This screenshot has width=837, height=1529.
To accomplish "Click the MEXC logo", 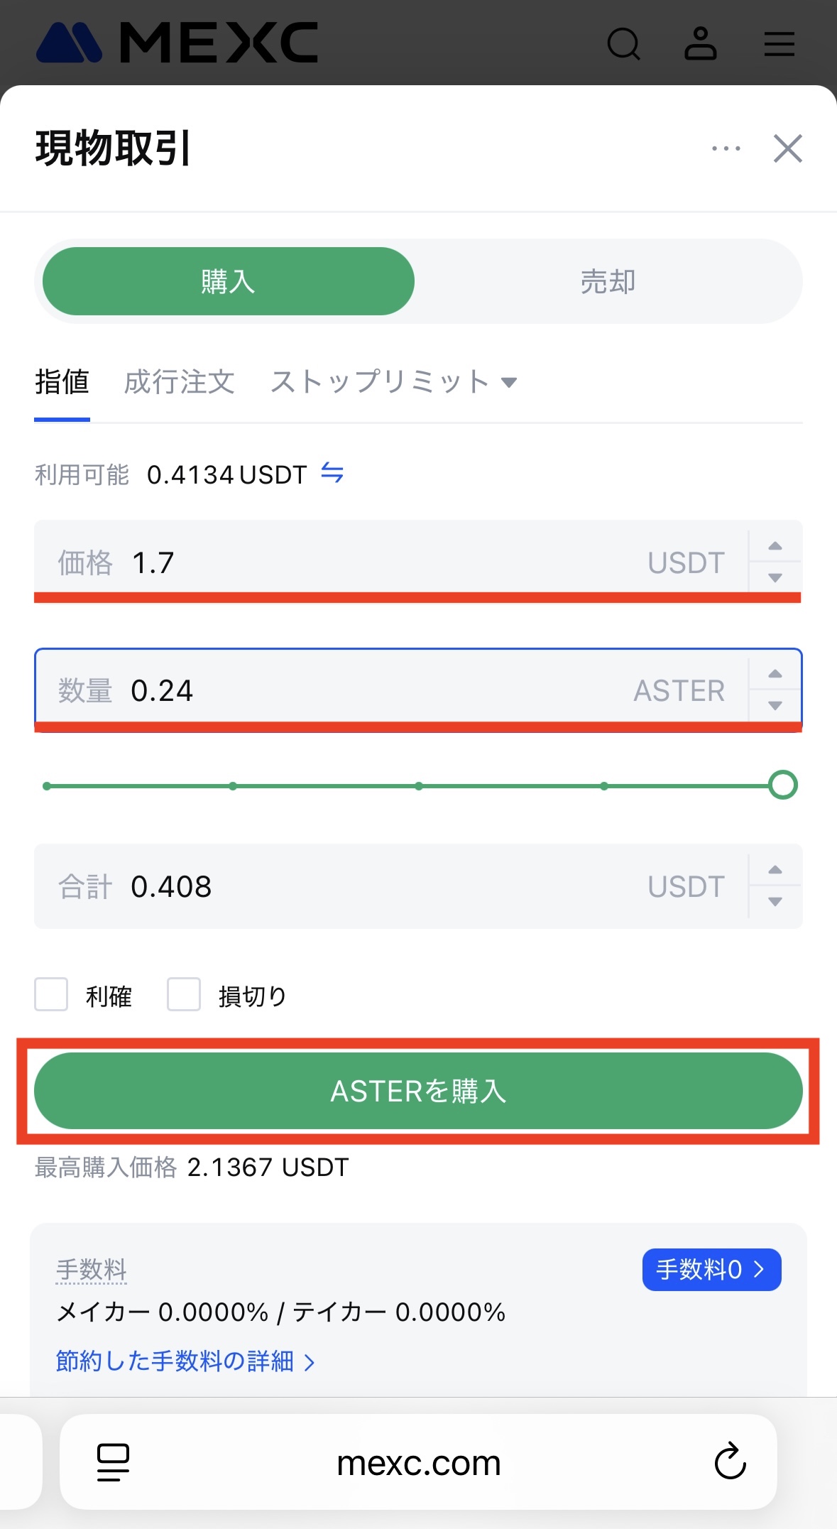I will (177, 43).
